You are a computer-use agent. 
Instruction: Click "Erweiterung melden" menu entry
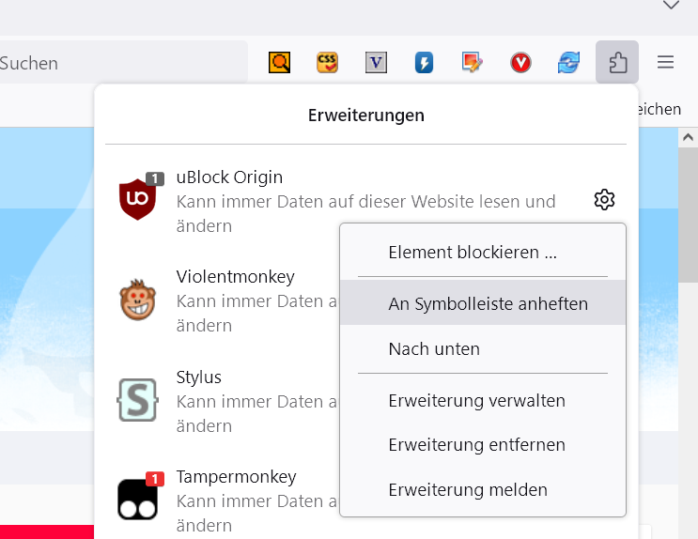tap(468, 489)
